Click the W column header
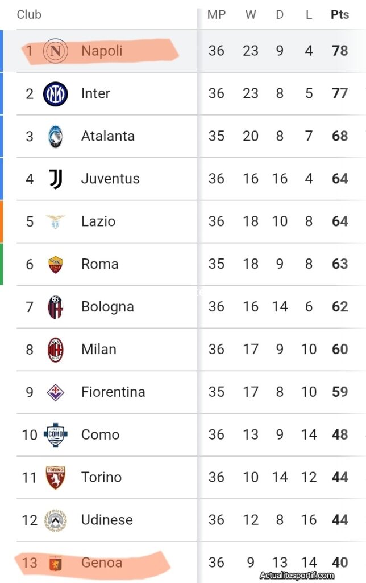This screenshot has height=583, width=366. click(x=251, y=14)
